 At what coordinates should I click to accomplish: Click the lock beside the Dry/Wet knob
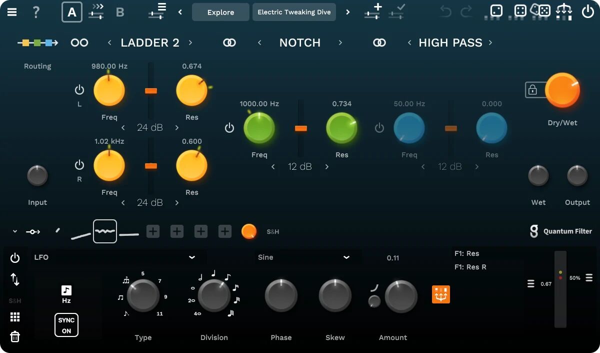click(x=533, y=90)
